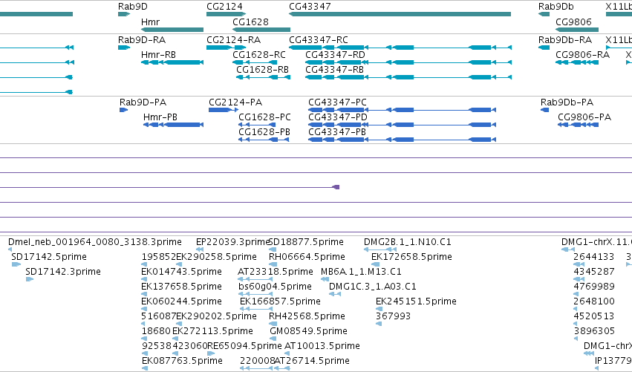Viewport: 632px width, 372px height.
Task: Select the DMG1C.3_1.A03.C1 label
Action: click(x=372, y=287)
